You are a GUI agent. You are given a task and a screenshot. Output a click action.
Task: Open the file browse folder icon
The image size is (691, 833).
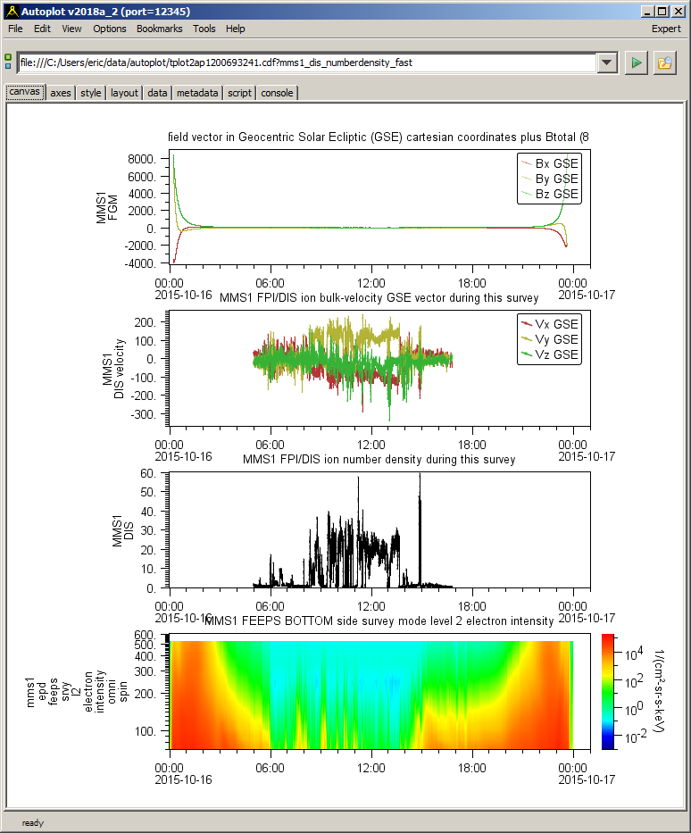[x=664, y=62]
